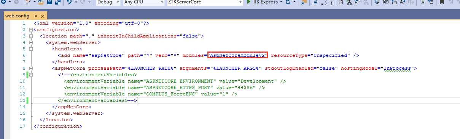The height and width of the screenshot is (139, 460).
Task: Undo the last edit with the undo arrow
Action: 69,2
